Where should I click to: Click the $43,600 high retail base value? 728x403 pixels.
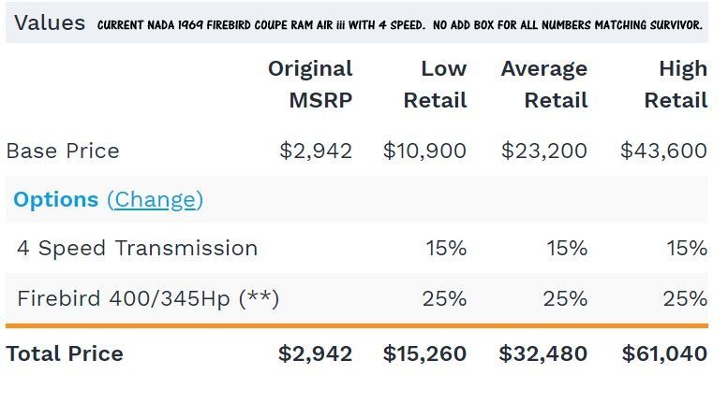coord(664,151)
